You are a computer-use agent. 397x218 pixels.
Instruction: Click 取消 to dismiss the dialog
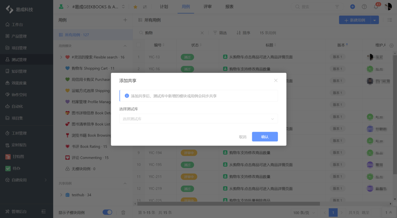click(242, 137)
